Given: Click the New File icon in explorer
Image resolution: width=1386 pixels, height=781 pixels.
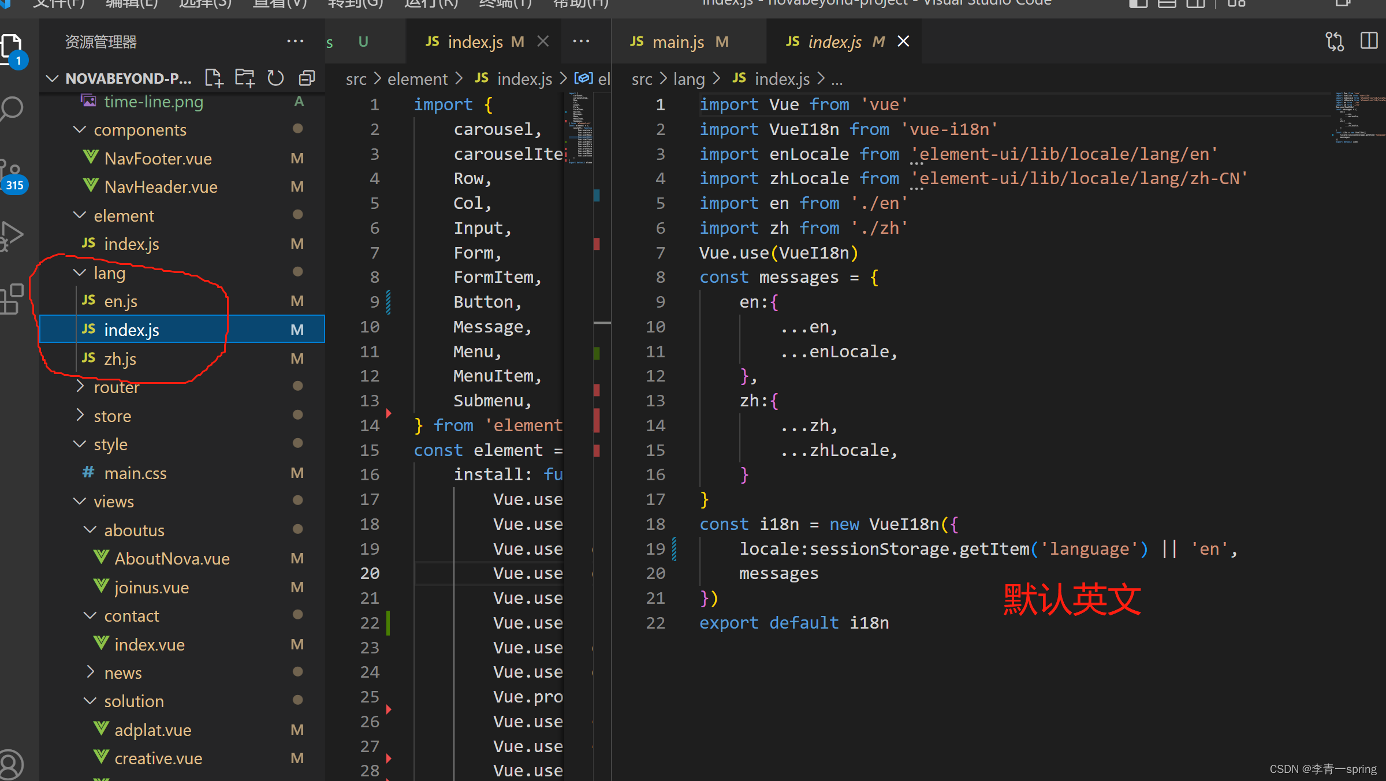Looking at the screenshot, I should click(214, 78).
